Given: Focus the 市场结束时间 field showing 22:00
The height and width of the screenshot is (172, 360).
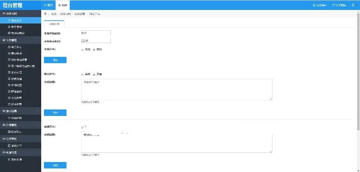Looking at the screenshot, I should coord(96,41).
